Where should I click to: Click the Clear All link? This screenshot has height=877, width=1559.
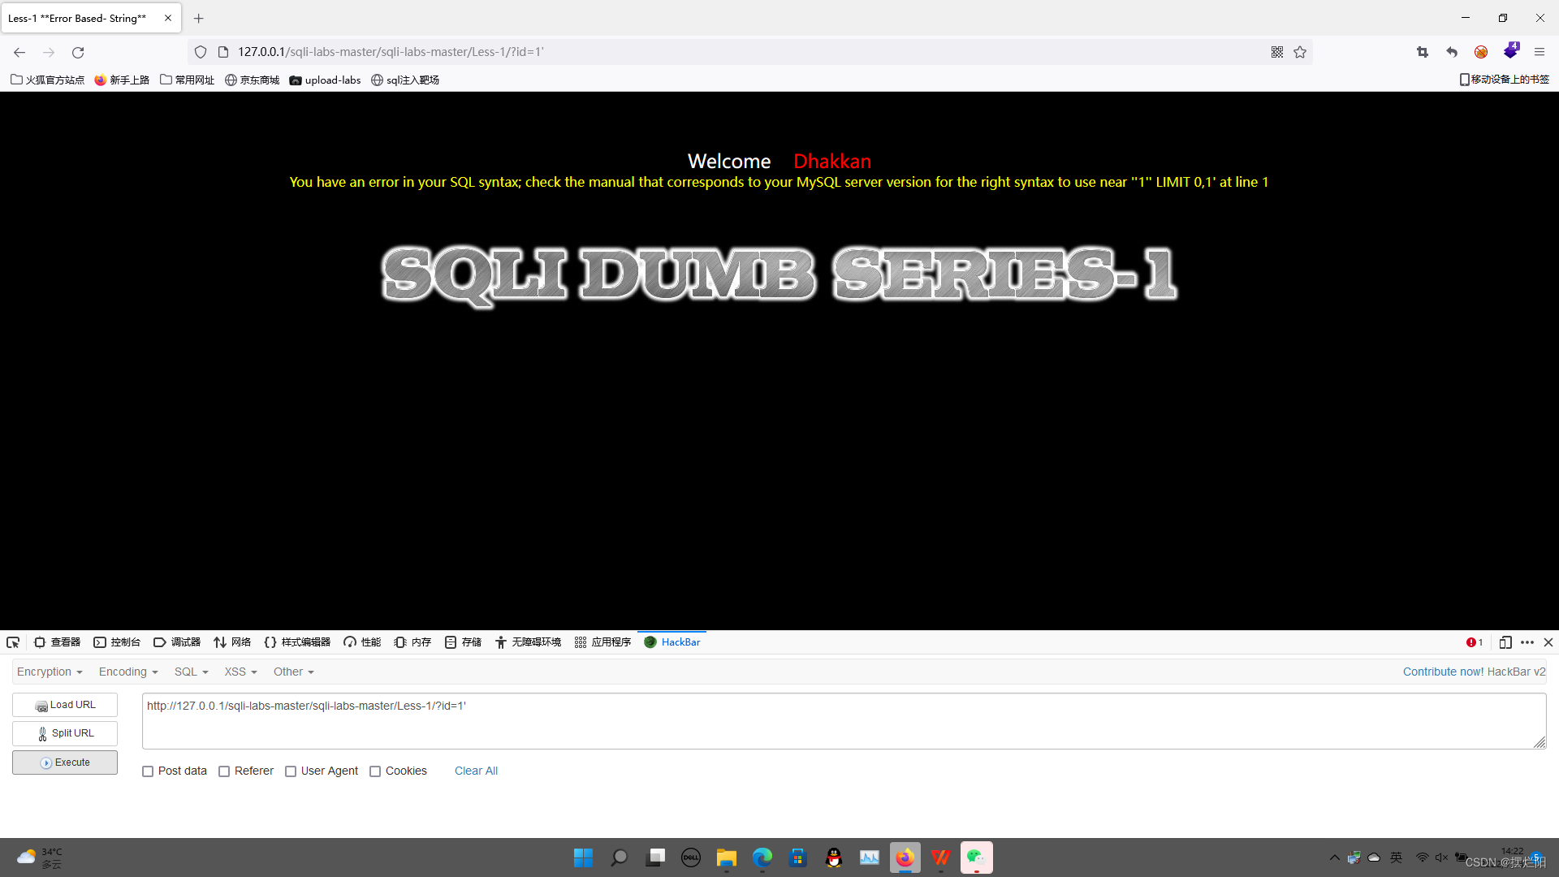(476, 771)
